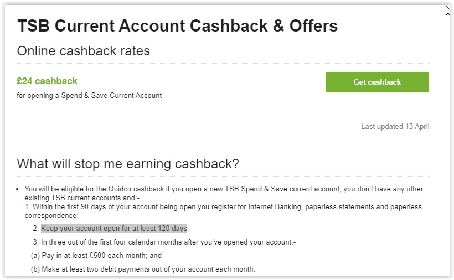Click the (a) sub-item marker

point(35,256)
